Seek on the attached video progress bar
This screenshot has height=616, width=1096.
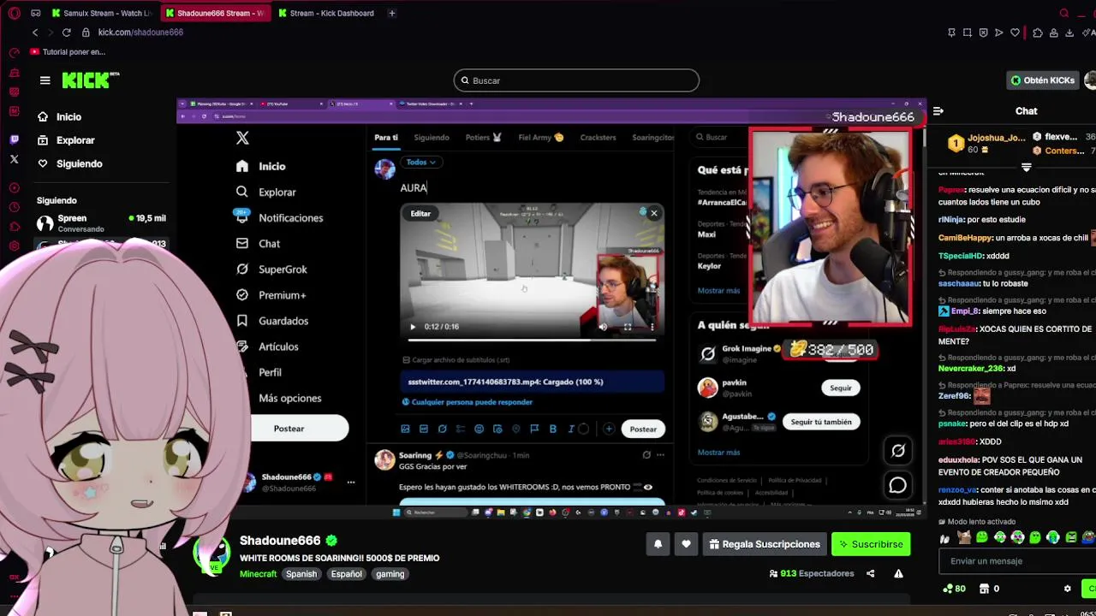click(532, 340)
